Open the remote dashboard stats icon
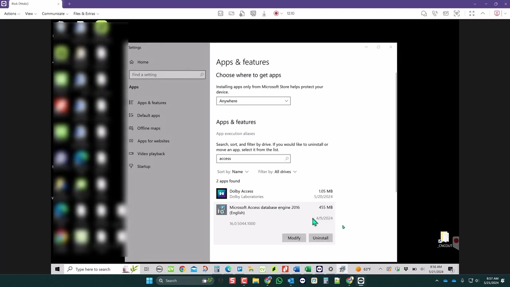510x287 pixels. 220,14
